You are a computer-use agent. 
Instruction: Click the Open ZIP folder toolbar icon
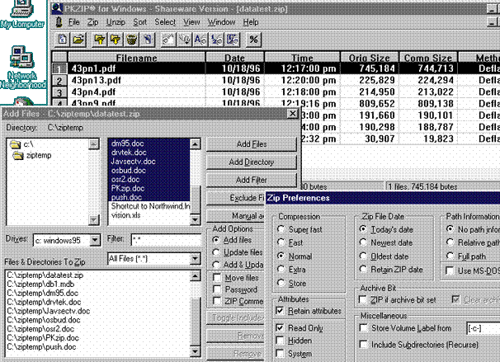[x=78, y=40]
